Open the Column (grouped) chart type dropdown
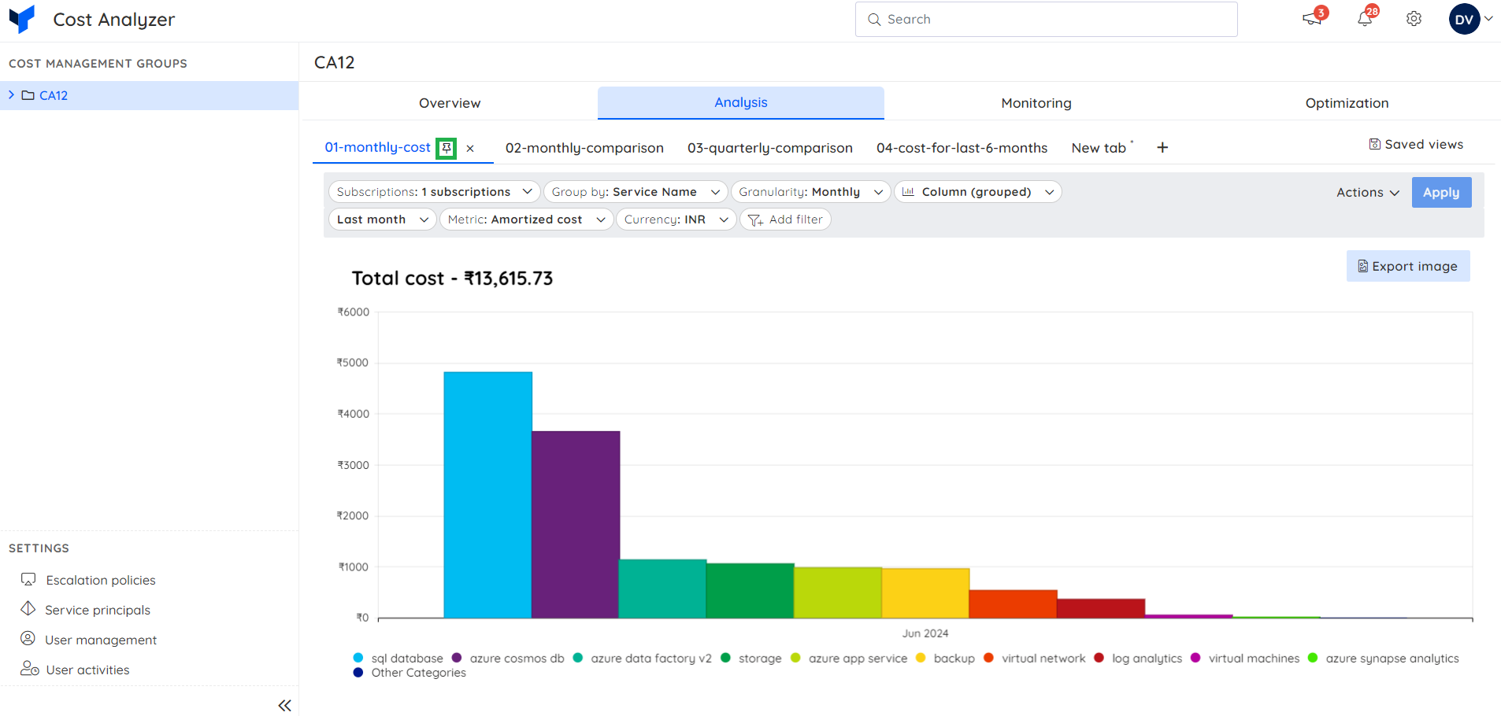This screenshot has width=1501, height=716. click(977, 192)
